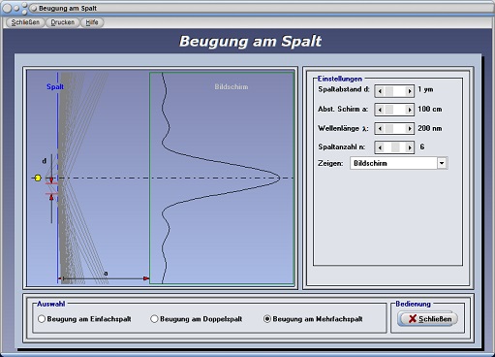Click the Spaltabstand d slider thumb
The image size is (495, 357).
389,91
